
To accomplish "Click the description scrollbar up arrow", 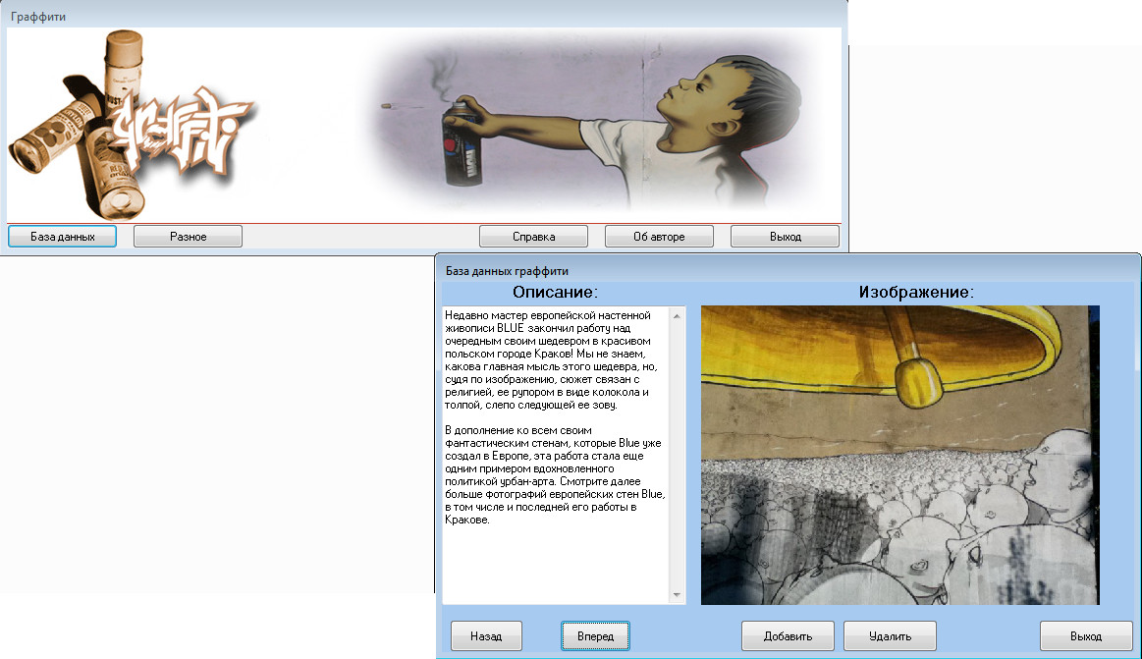I will point(677,316).
